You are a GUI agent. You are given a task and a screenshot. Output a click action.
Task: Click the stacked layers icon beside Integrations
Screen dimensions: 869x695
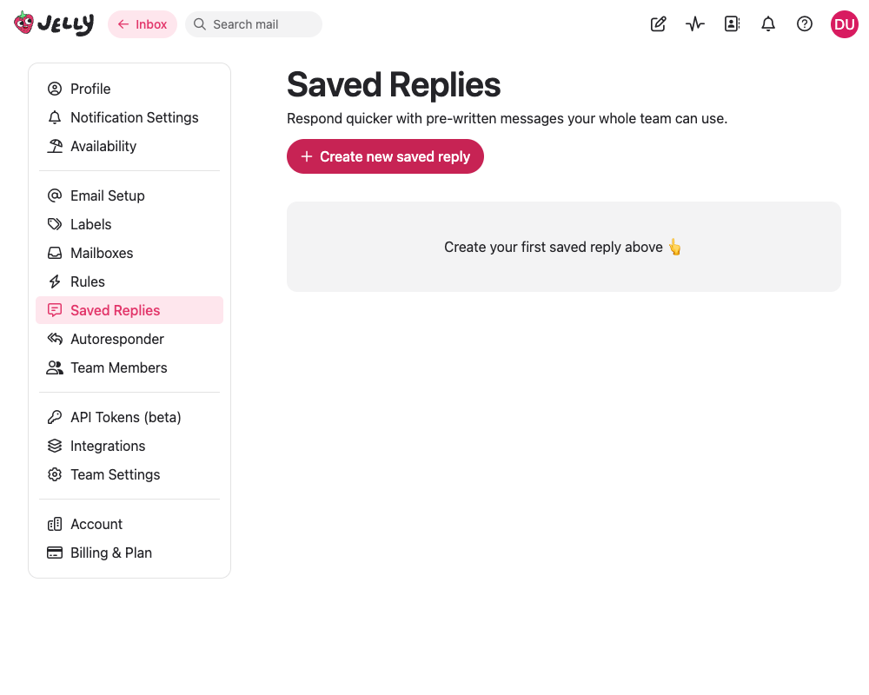pos(55,446)
